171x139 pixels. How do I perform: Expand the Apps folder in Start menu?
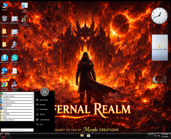[16, 117]
